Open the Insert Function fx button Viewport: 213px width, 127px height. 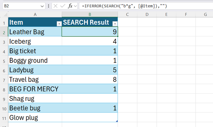click(70, 6)
